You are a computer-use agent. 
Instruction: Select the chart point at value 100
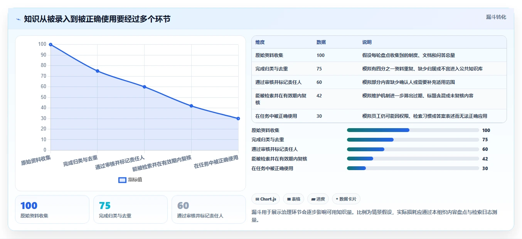[51, 45]
